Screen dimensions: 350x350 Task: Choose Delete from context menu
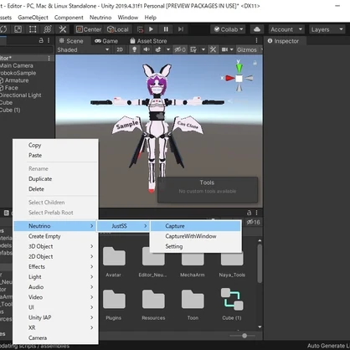point(36,189)
